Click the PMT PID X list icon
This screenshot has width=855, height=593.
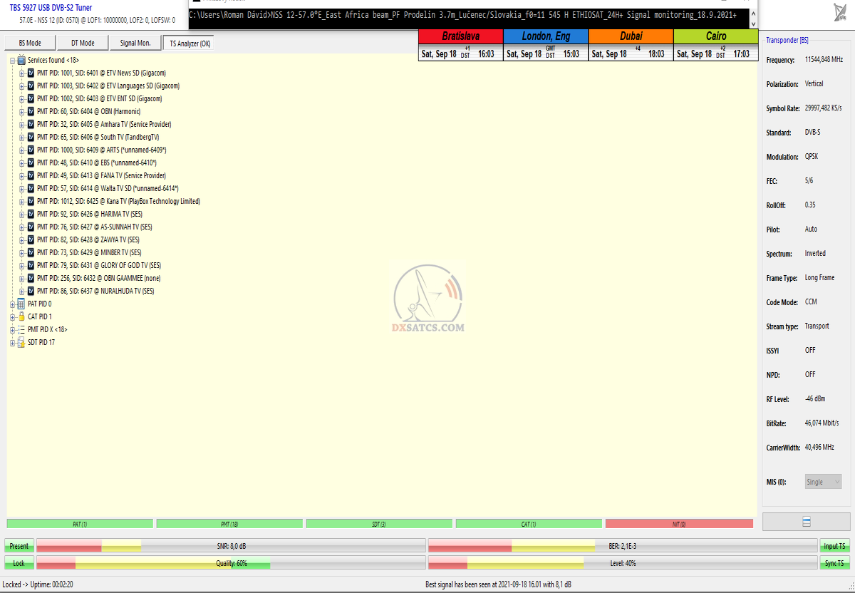[21, 329]
